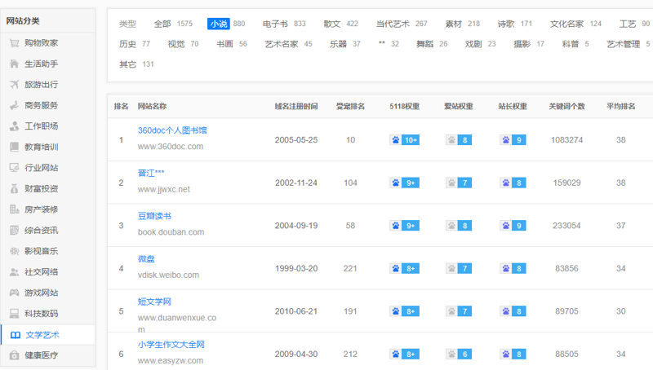Screen dimensions: 653x370
Task: Click the vdisk.weibo.com domain text
Action: tap(169, 275)
